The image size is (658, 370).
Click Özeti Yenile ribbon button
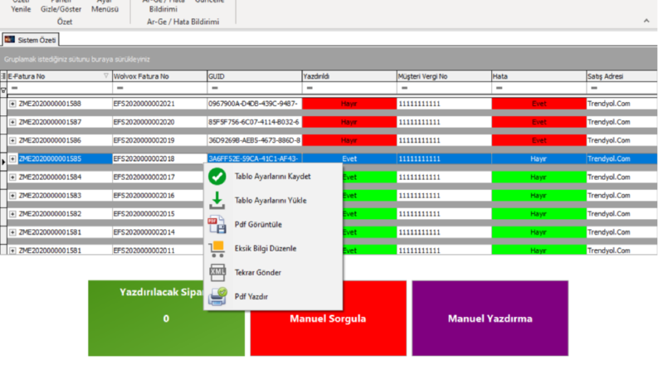pyautogui.click(x=21, y=7)
